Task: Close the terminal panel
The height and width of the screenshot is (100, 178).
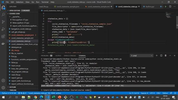Action: (x=175, y=56)
